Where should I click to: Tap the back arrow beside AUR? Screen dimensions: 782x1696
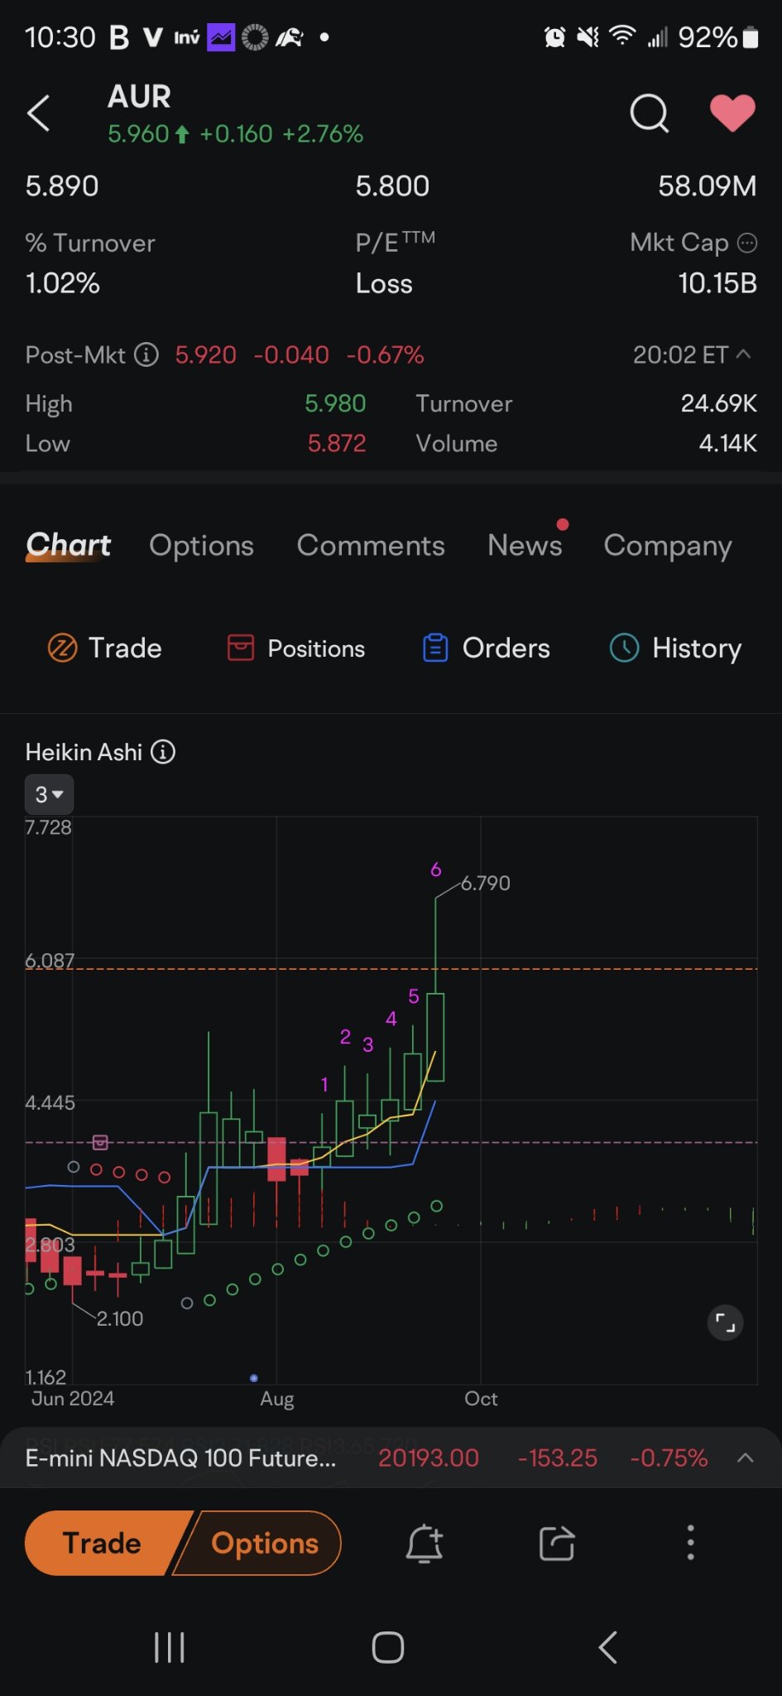tap(39, 113)
